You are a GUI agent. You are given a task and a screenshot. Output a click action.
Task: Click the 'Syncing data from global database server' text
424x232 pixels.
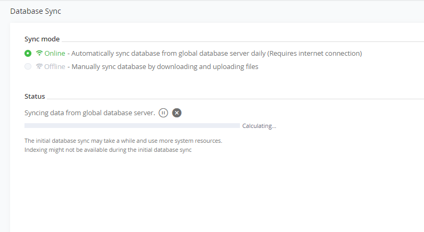click(89, 113)
